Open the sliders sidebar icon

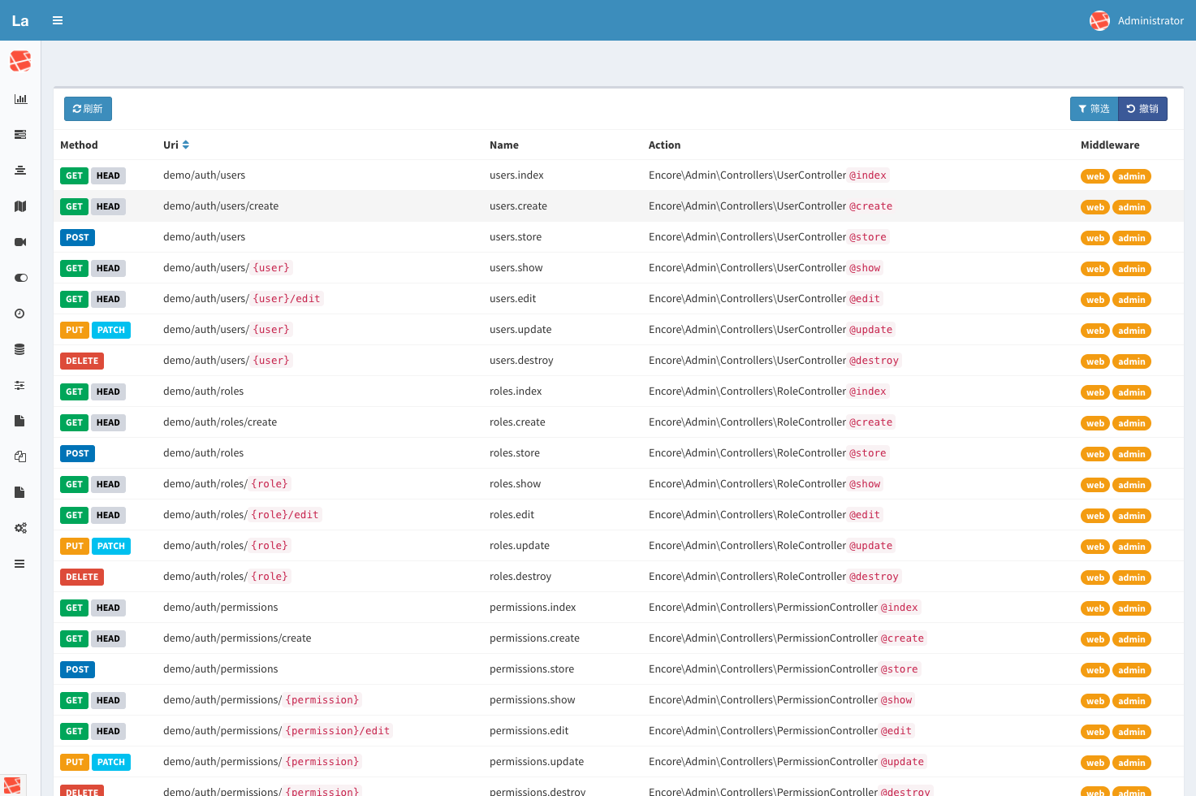[x=20, y=385]
